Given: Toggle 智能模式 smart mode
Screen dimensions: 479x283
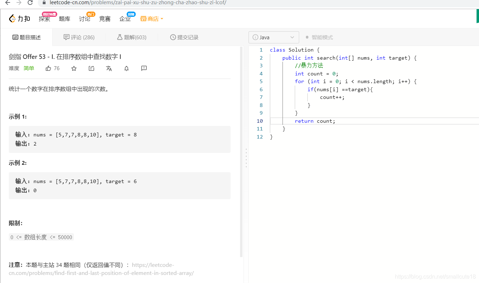Looking at the screenshot, I should [x=319, y=38].
